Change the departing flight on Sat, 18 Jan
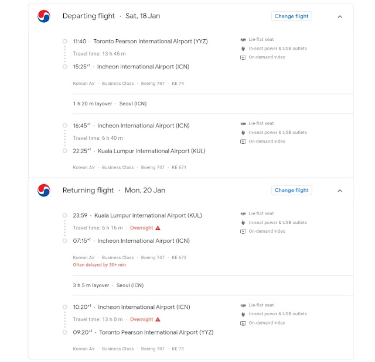The width and height of the screenshot is (375, 362). [291, 16]
